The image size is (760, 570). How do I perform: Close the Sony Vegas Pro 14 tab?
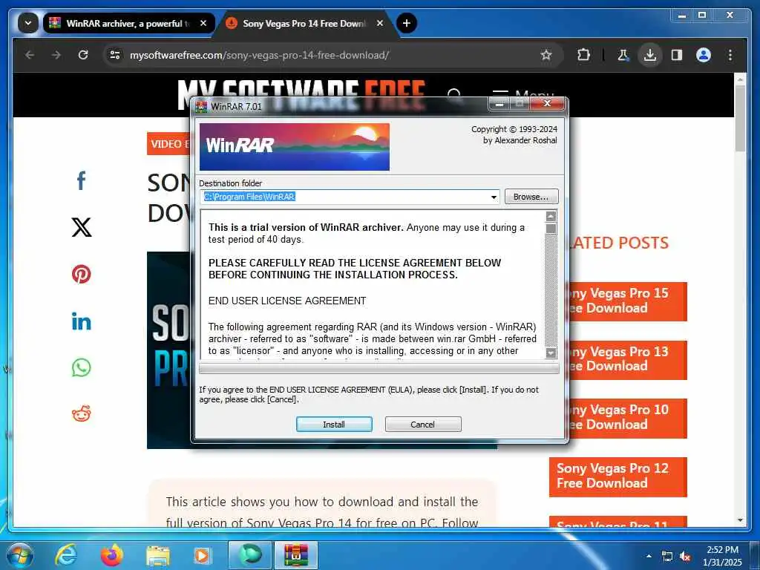[x=380, y=23]
